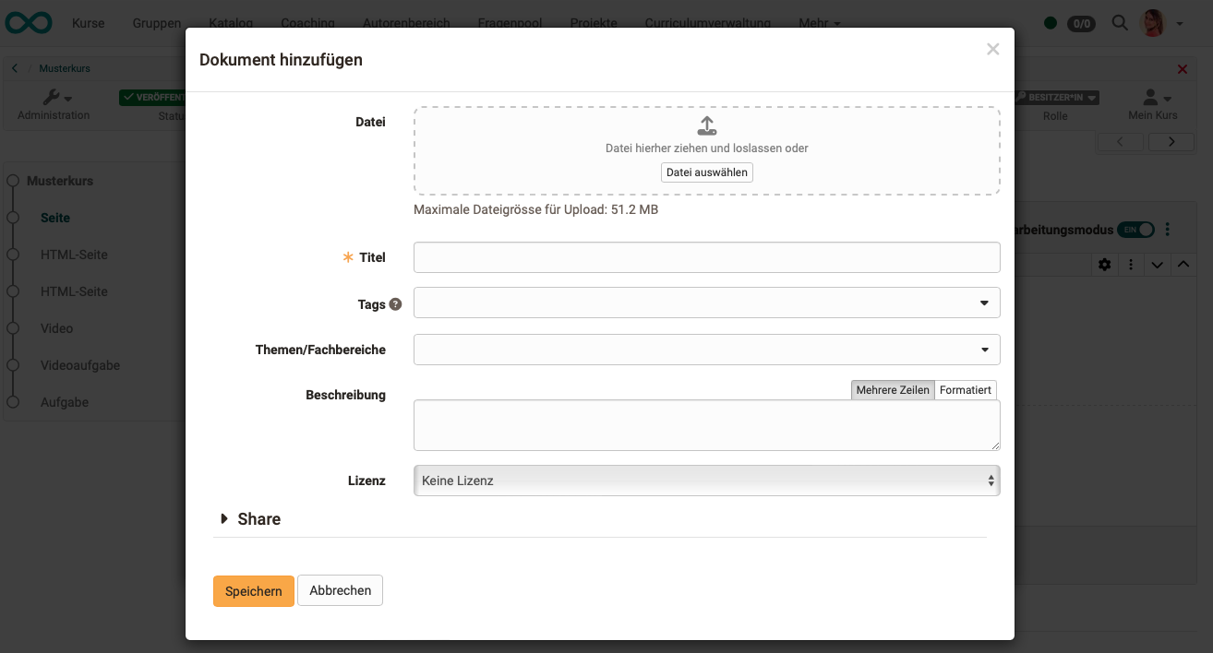Switch description to Formatiert mode
The image size is (1213, 653).
click(965, 390)
